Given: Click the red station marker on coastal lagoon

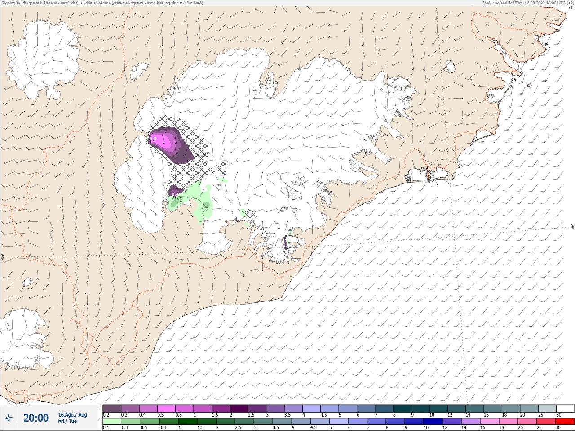Looking at the screenshot, I should 428,177.
